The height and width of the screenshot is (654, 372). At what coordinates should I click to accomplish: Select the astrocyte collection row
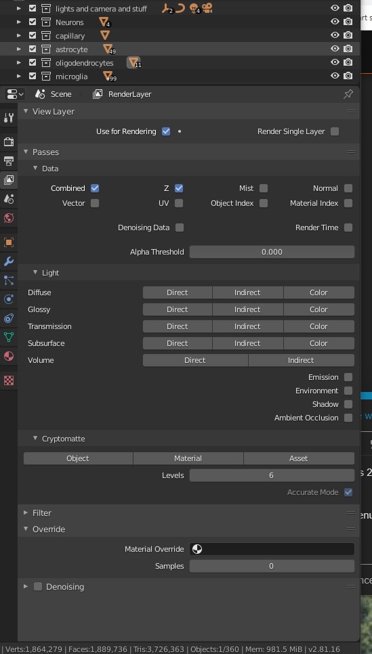(180, 49)
